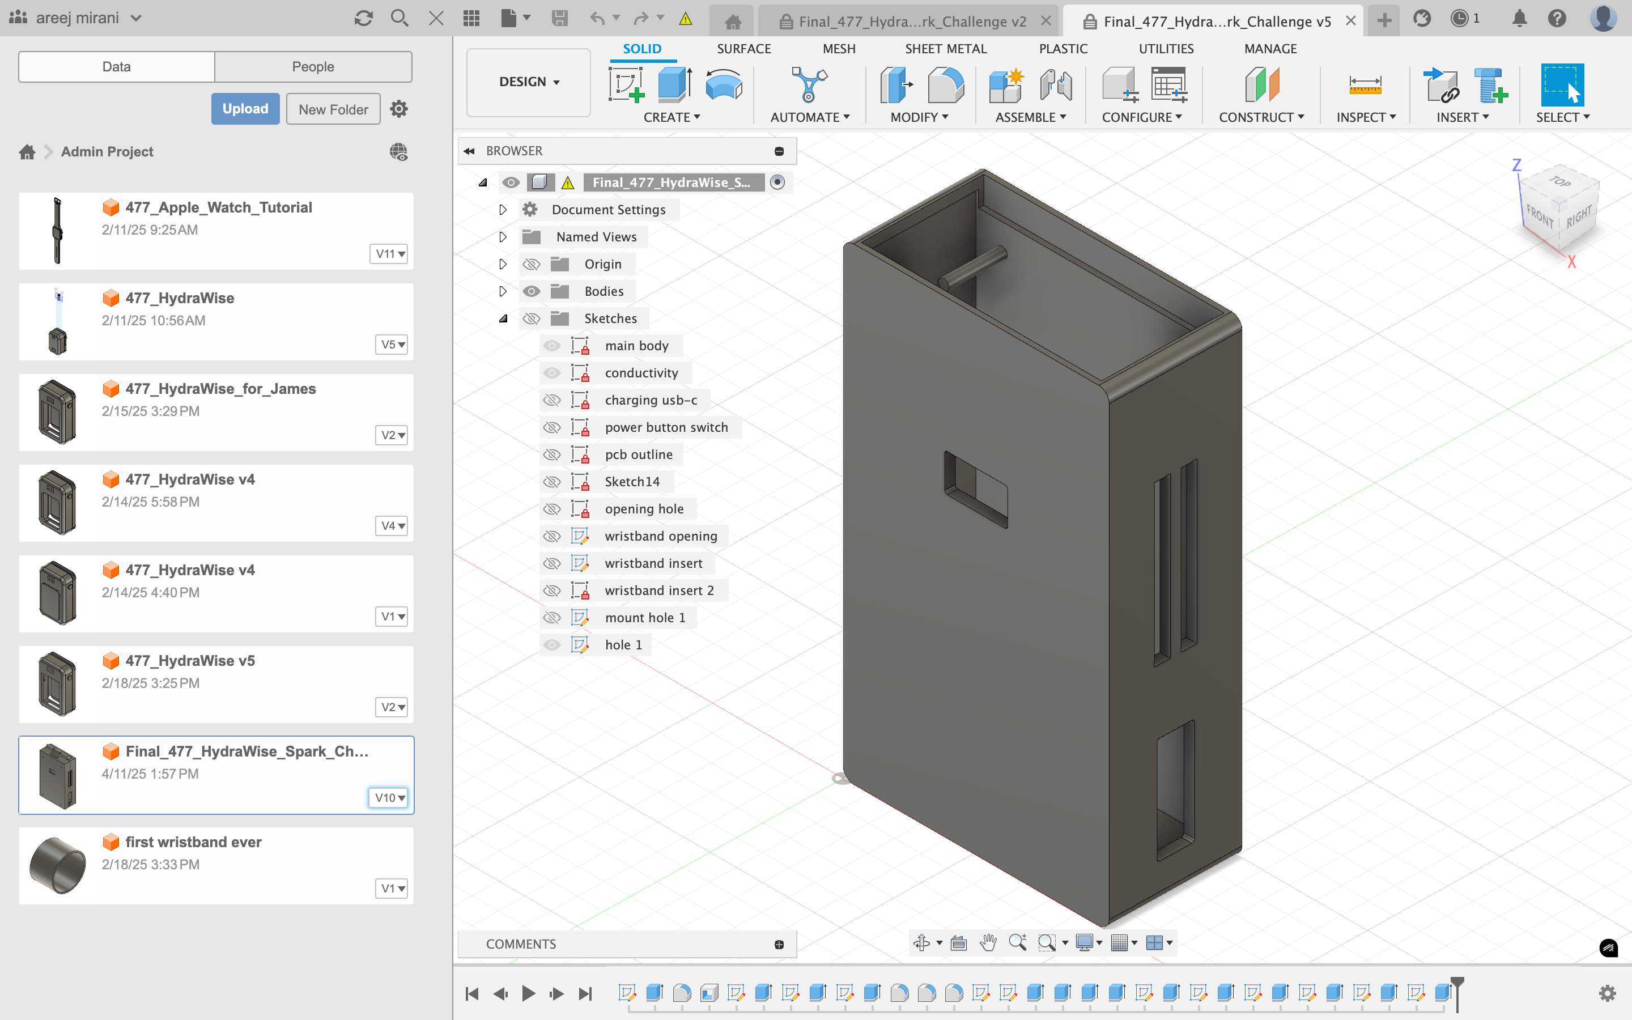Open the 477_HydraWise_for_James file thumbnail
The height and width of the screenshot is (1020, 1632).
57,412
